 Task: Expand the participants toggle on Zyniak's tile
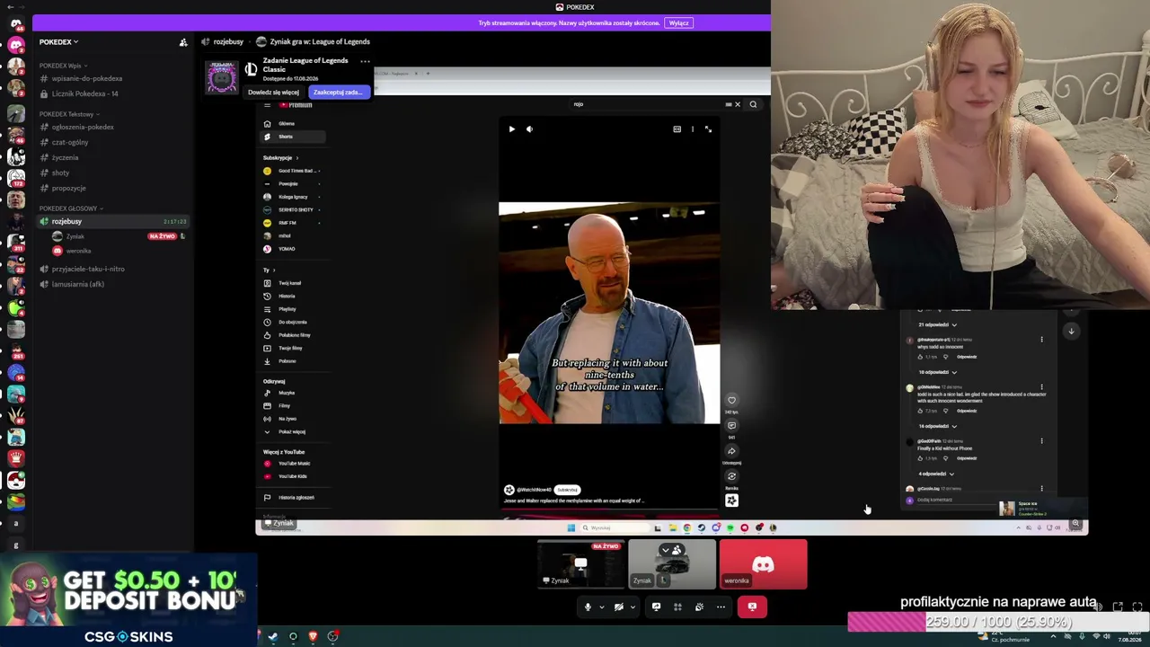pos(671,550)
